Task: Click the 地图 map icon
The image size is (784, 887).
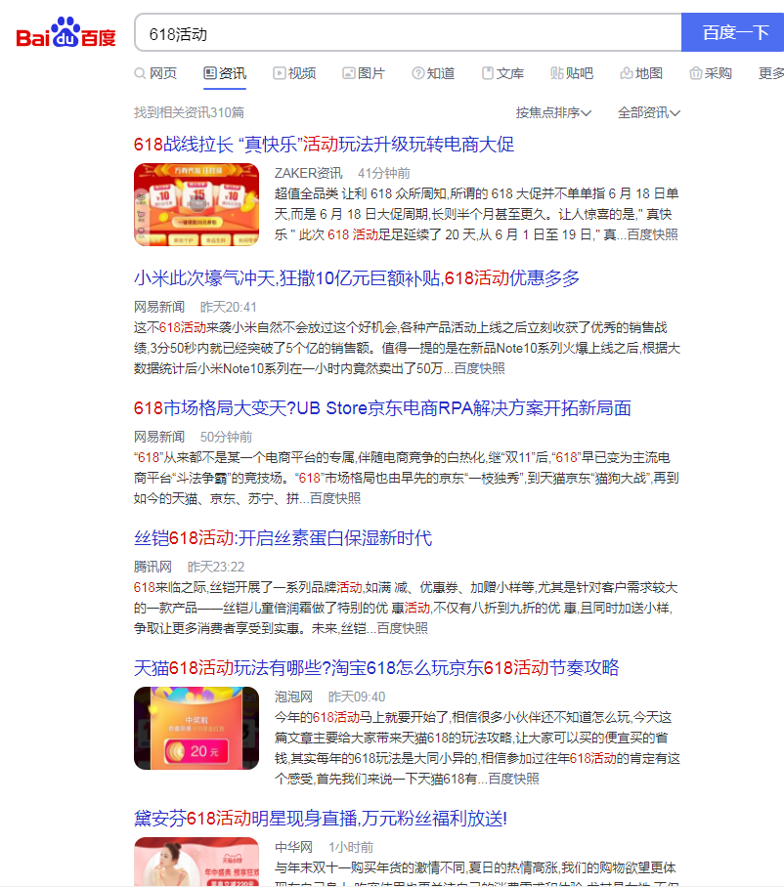Action: 626,73
